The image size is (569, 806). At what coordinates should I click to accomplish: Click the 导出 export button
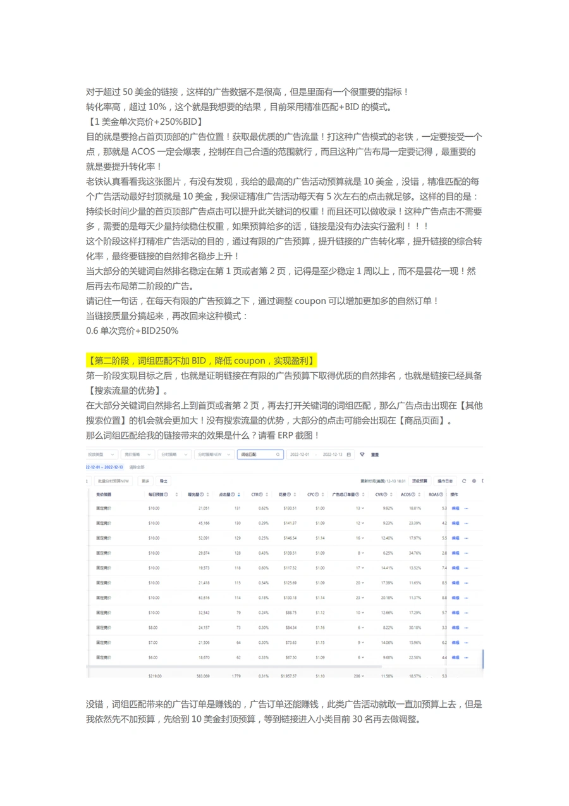tap(163, 481)
